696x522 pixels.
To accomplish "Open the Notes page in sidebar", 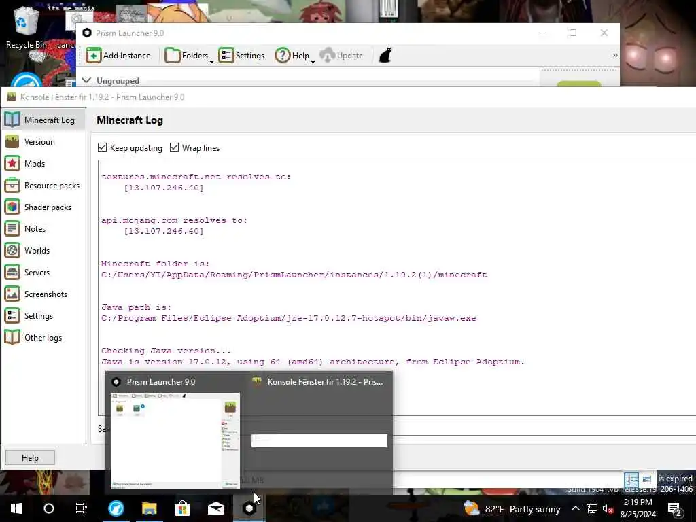I will pyautogui.click(x=43, y=228).
